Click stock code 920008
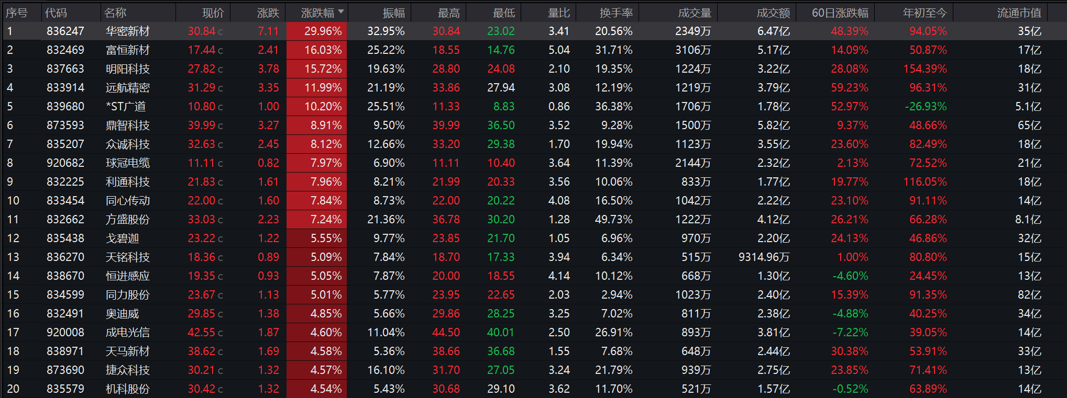Screen dimensions: 1067x398 [65, 333]
